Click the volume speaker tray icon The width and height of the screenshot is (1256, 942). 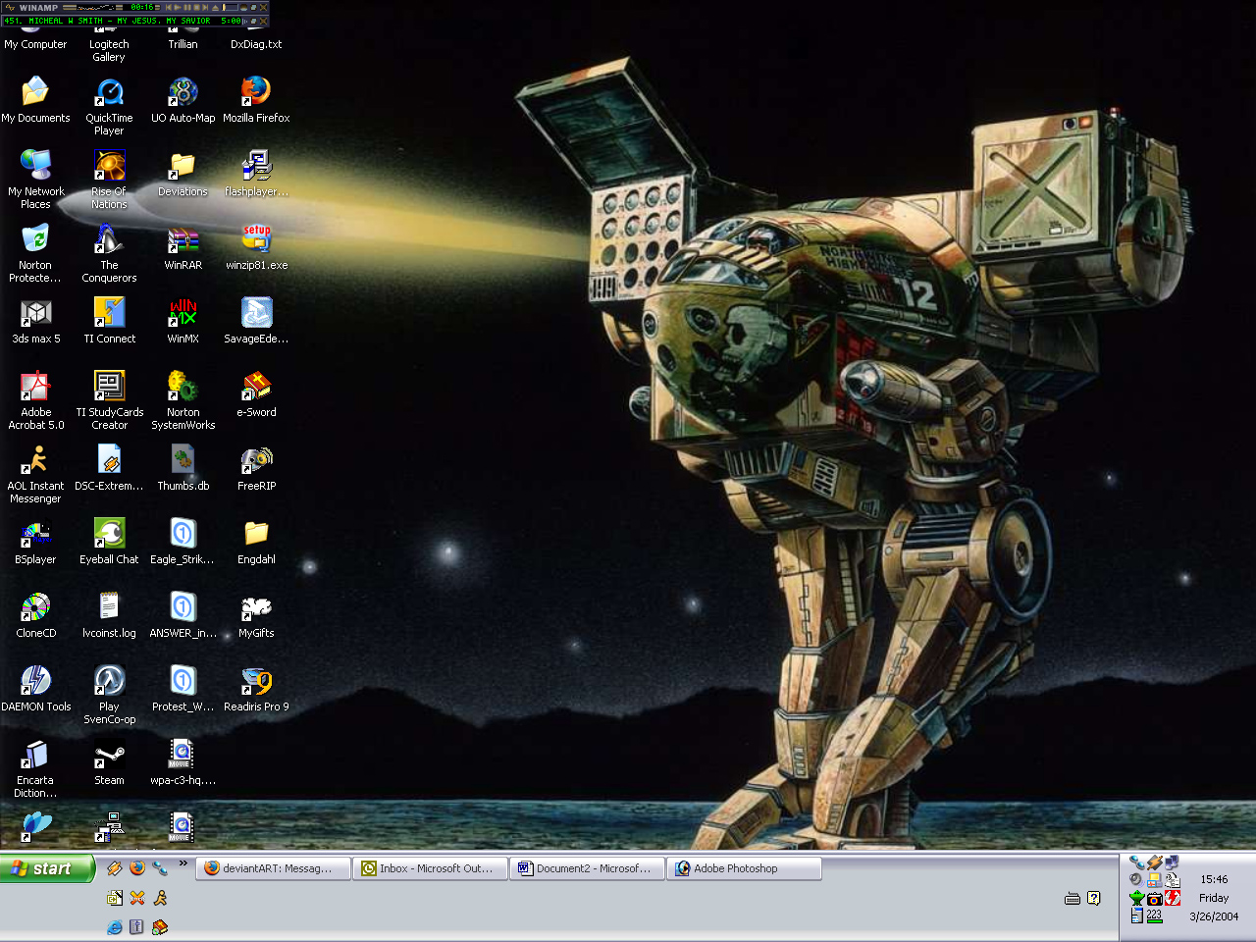(1136, 879)
